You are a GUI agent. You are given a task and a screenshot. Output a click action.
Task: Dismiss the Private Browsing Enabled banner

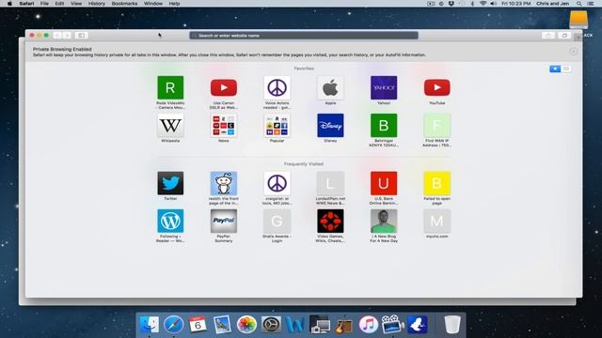(573, 52)
